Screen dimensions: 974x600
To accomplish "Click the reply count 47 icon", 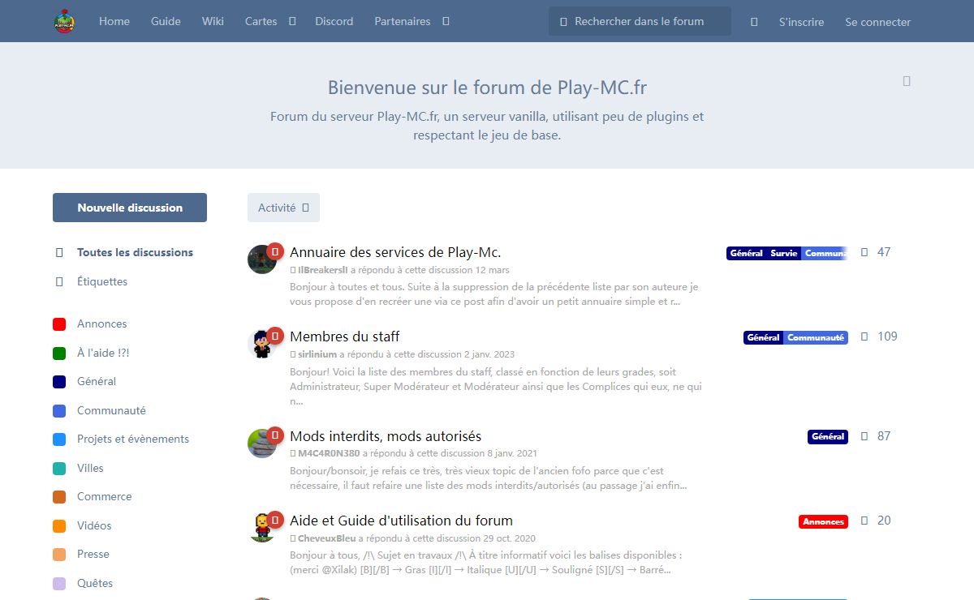I will point(864,252).
